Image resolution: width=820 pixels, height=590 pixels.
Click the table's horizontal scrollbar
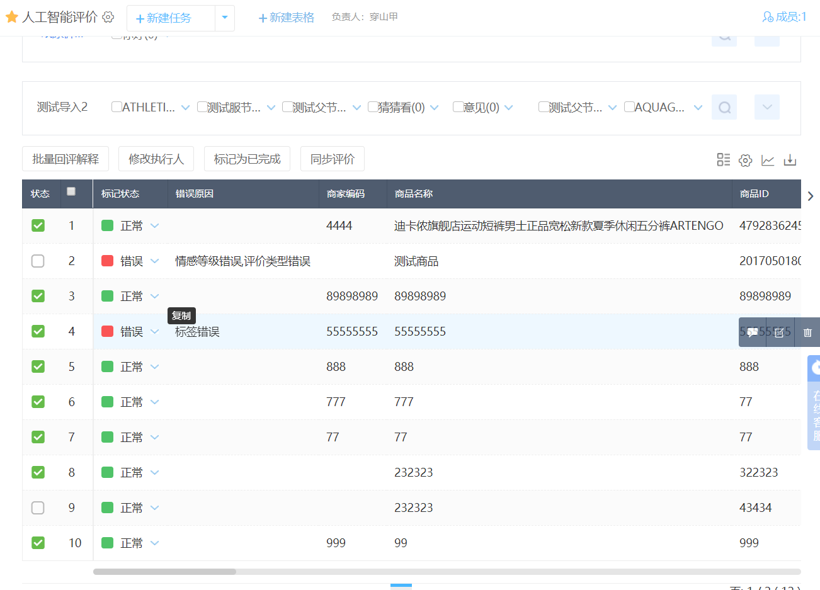coord(164,572)
